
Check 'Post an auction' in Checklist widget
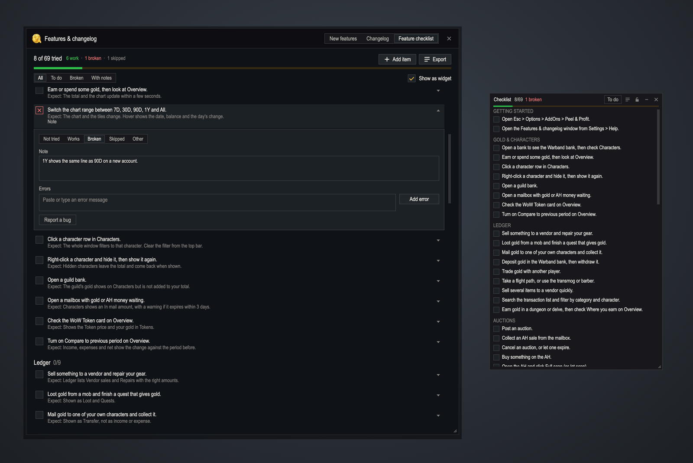coord(496,329)
